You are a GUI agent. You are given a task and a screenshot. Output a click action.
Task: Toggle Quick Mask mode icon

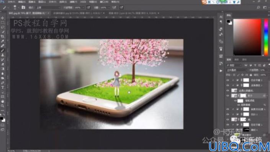[x=2, y=125]
